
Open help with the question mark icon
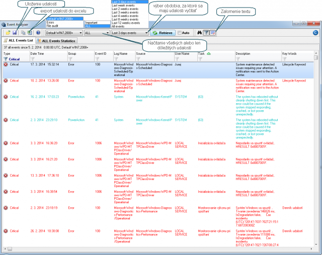coord(38,33)
